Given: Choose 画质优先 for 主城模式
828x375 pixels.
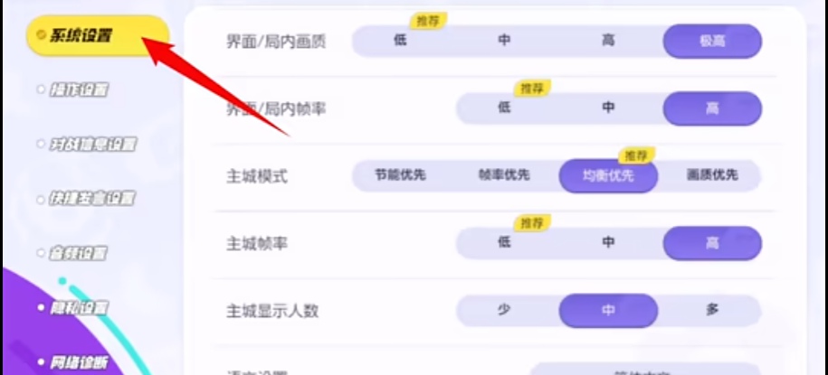Looking at the screenshot, I should [x=712, y=175].
